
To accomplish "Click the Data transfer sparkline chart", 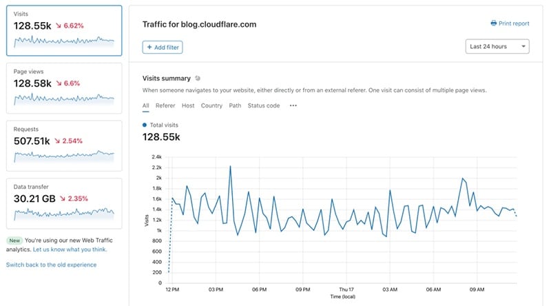I will click(64, 214).
